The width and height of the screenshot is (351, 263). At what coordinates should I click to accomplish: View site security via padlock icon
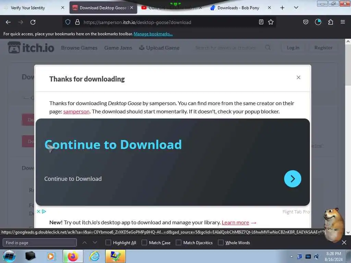(x=77, y=22)
